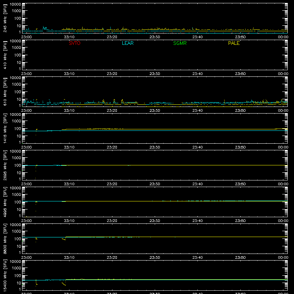Viewport: 294px width, 294px height.
Task: Click 23:20 tick under the 1415 MHz panel
Action: 112,147
